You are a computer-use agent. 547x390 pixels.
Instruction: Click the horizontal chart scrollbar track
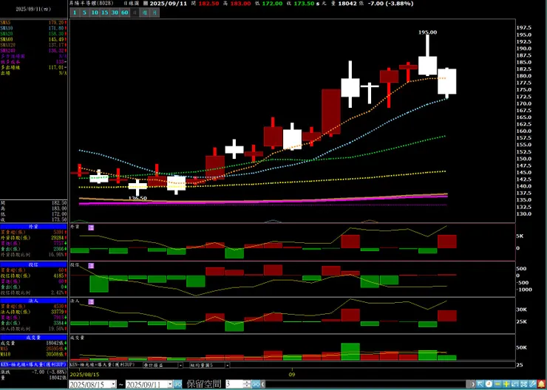[x=367, y=384]
